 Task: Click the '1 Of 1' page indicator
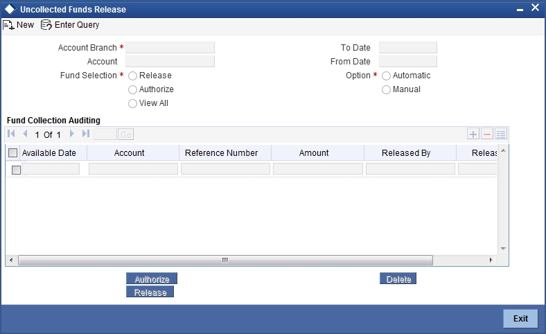click(48, 135)
